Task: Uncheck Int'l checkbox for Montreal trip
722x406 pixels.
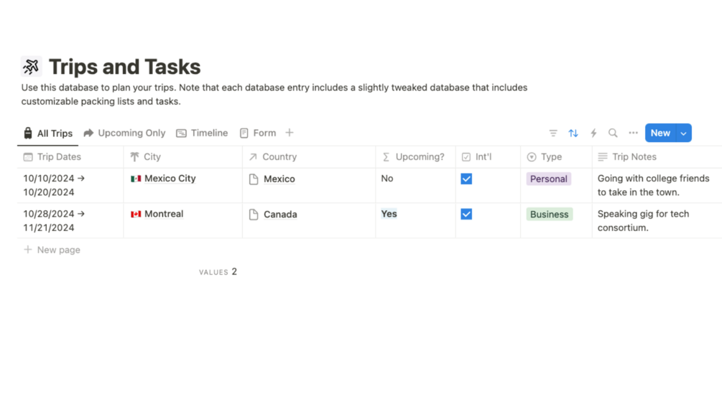Action: coord(466,214)
